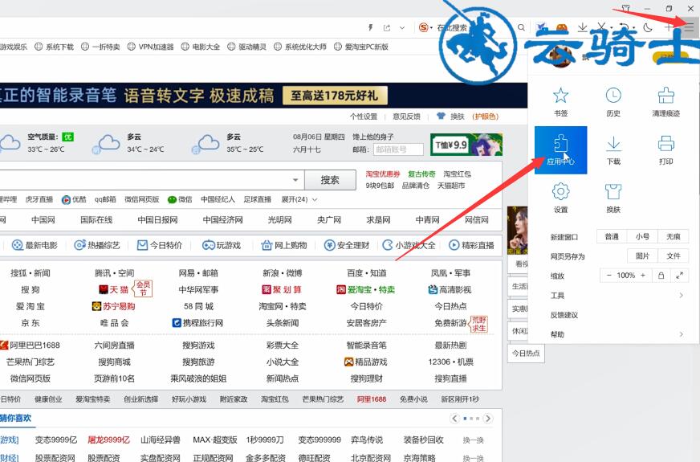
Task: Open 系统下载 bookmark
Action: 55,47
